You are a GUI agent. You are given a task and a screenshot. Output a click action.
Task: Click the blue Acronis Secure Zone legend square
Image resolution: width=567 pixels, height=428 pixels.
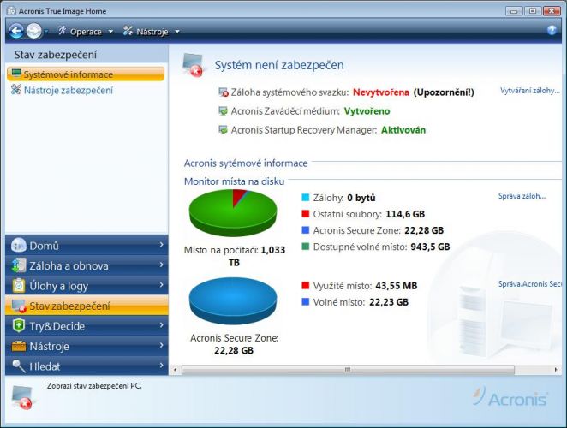(x=306, y=230)
